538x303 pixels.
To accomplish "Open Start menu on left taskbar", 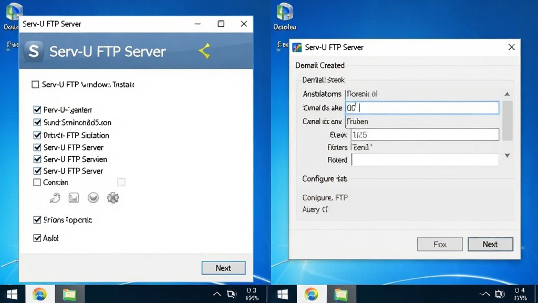I will [x=12, y=295].
